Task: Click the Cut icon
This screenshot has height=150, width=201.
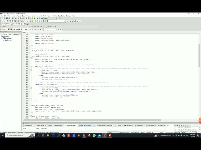Action: [18, 18]
